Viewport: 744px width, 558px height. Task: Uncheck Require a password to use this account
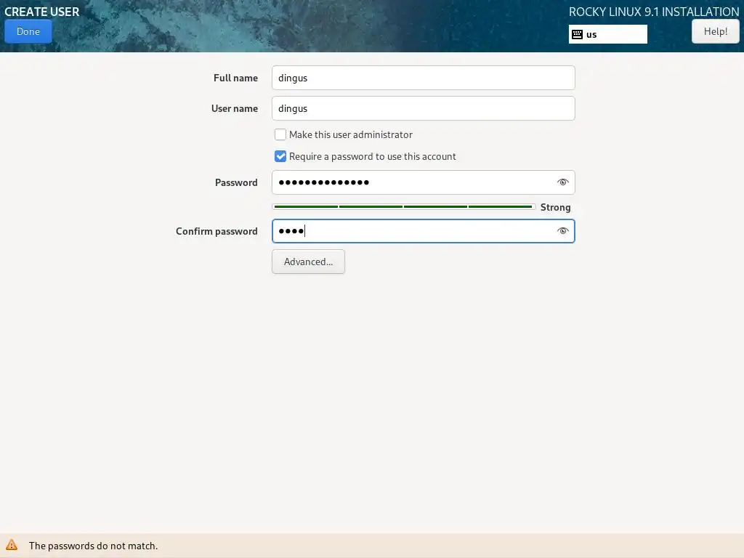click(x=280, y=157)
